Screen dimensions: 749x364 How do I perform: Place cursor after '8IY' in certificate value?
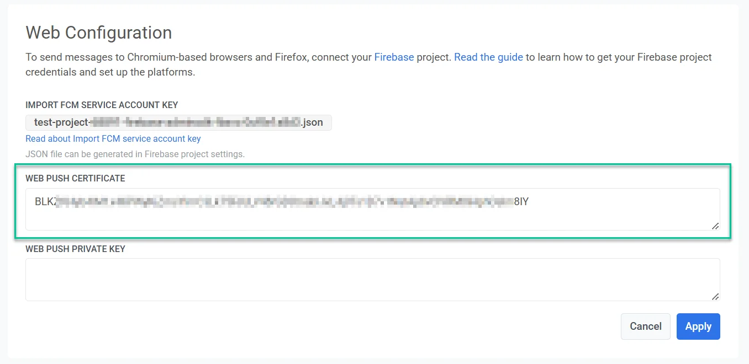coord(530,202)
